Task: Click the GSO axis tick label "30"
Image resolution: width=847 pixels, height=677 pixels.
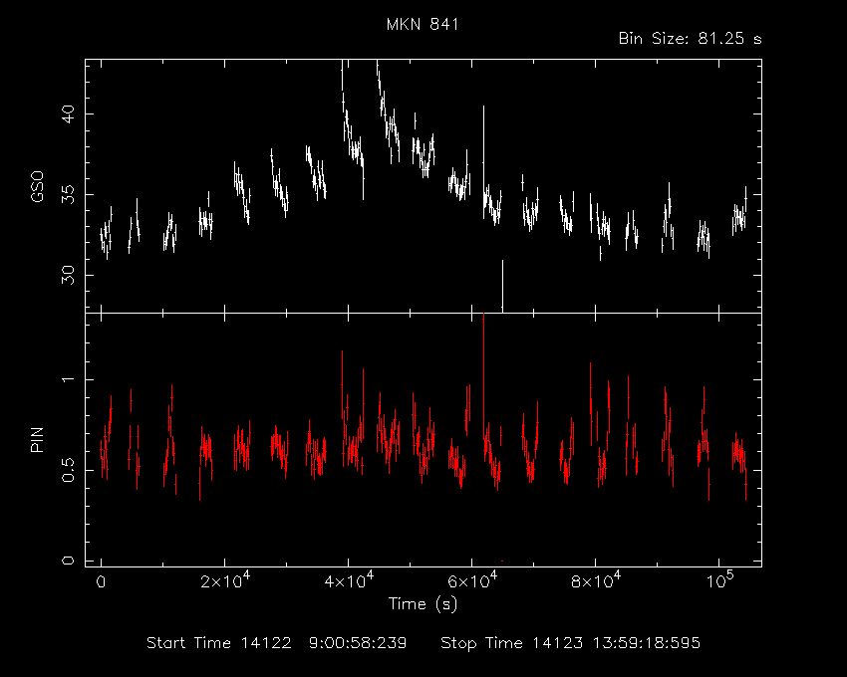Action: (68, 276)
